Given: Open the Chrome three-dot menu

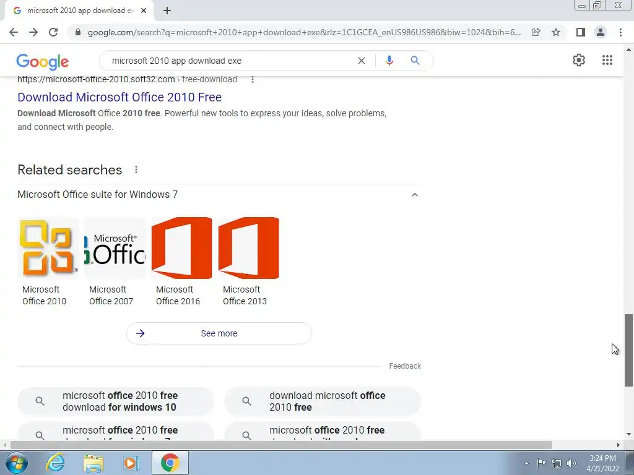Looking at the screenshot, I should pos(620,32).
